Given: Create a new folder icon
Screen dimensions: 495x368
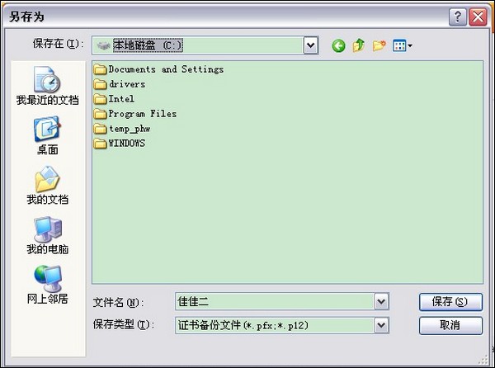Looking at the screenshot, I should [x=379, y=46].
